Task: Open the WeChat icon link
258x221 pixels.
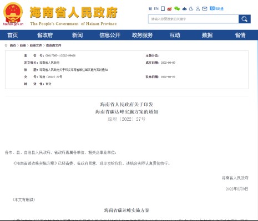Action: [177, 9]
